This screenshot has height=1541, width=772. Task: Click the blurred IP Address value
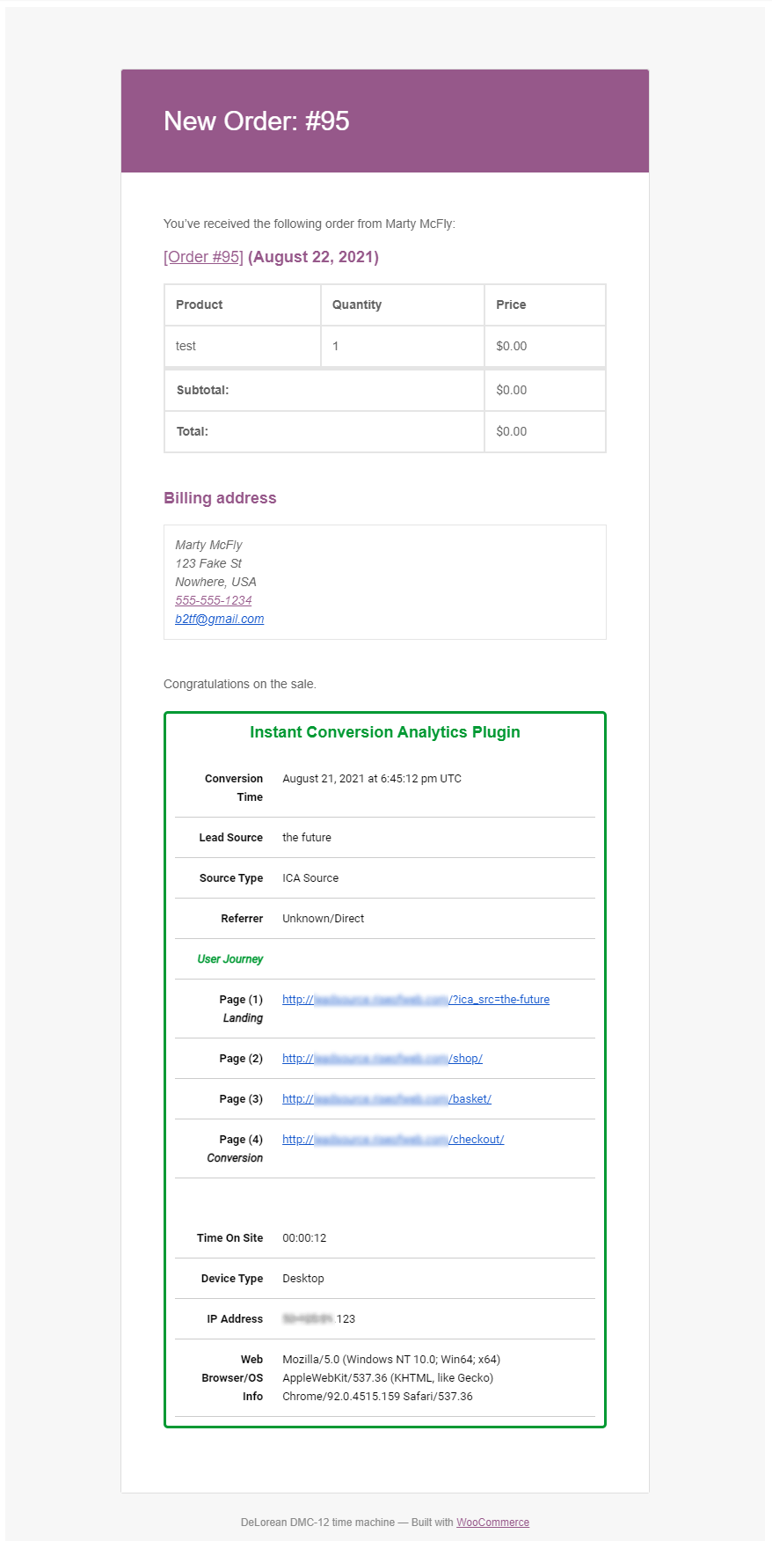308,1319
